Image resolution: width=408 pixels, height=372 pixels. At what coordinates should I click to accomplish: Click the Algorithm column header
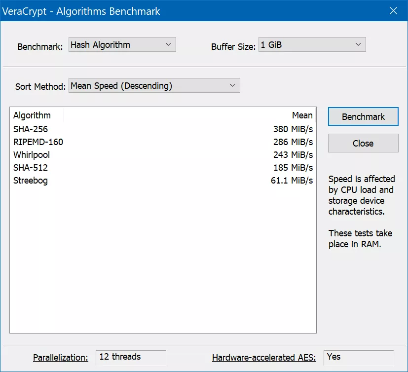pyautogui.click(x=37, y=115)
